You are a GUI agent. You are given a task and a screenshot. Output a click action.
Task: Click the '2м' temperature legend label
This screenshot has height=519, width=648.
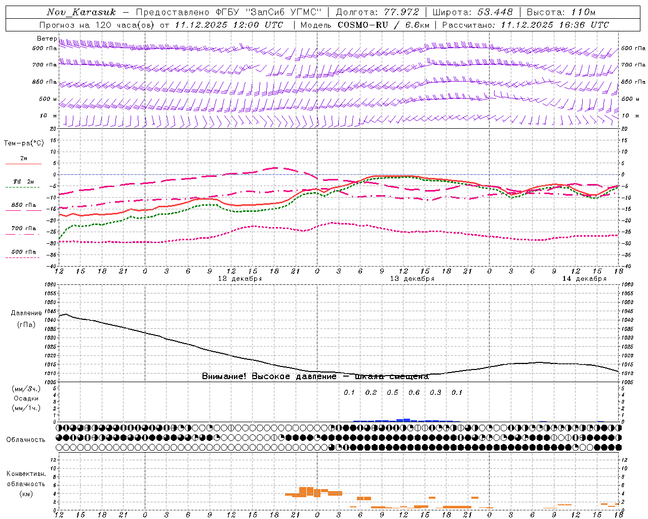point(24,158)
